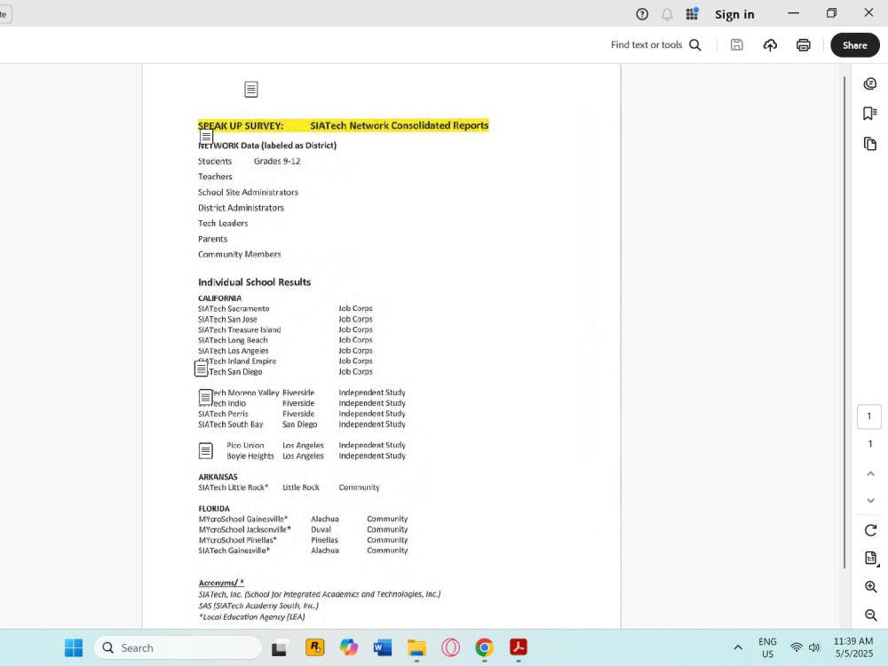The height and width of the screenshot is (666, 888).
Task: Open File Explorer from taskbar
Action: tap(416, 647)
